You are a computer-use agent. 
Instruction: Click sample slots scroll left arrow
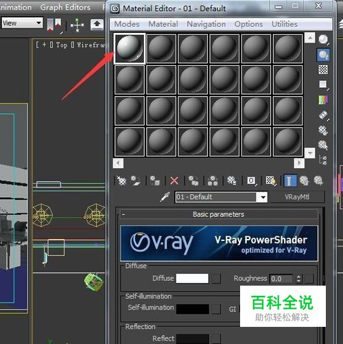[118, 163]
